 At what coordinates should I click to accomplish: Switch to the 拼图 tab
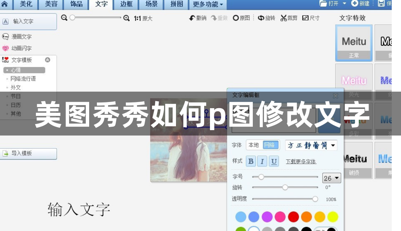point(176,5)
